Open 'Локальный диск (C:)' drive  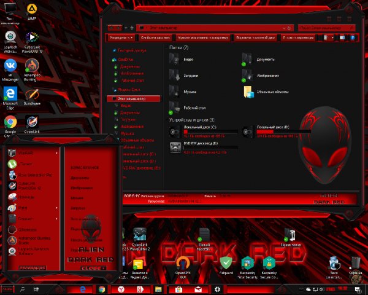[x=203, y=132]
